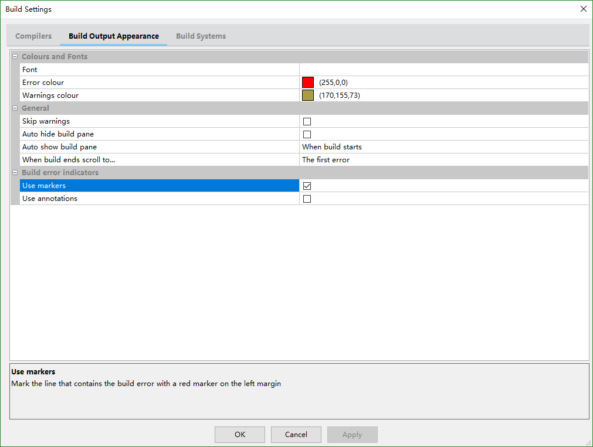Click the OK button

(x=239, y=434)
